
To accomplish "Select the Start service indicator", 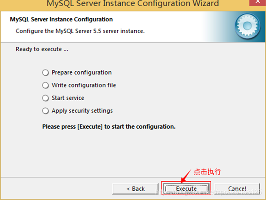I will tap(45, 98).
